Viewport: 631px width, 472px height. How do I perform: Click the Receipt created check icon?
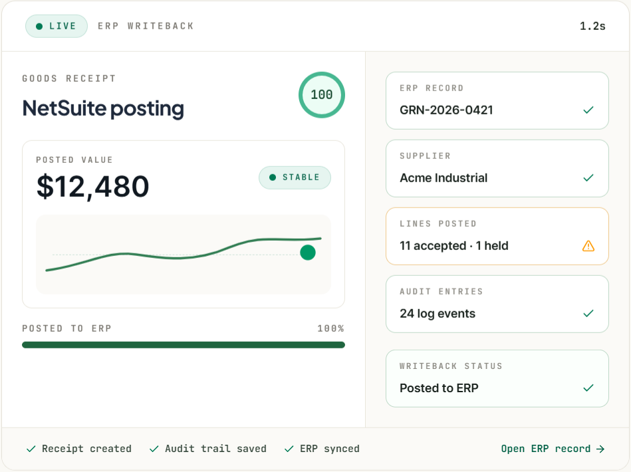31,449
